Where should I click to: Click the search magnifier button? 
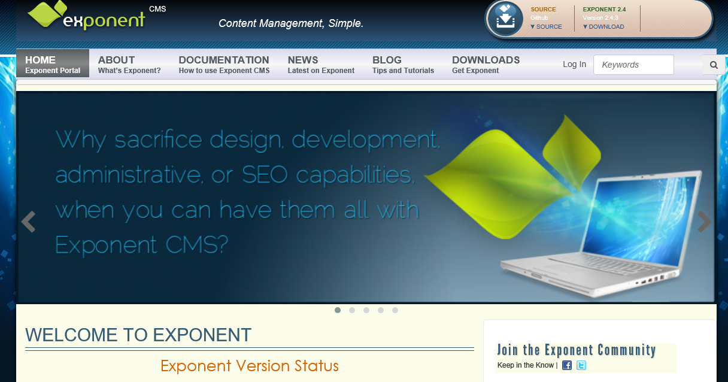[x=714, y=65]
